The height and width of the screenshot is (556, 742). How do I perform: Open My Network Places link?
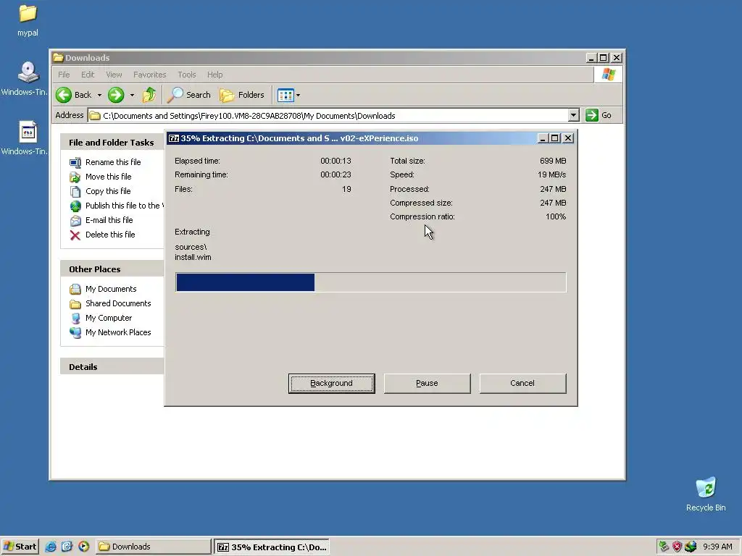[118, 332]
